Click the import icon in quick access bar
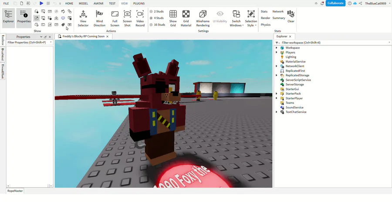The height and width of the screenshot is (202, 392). pyautogui.click(x=28, y=3)
